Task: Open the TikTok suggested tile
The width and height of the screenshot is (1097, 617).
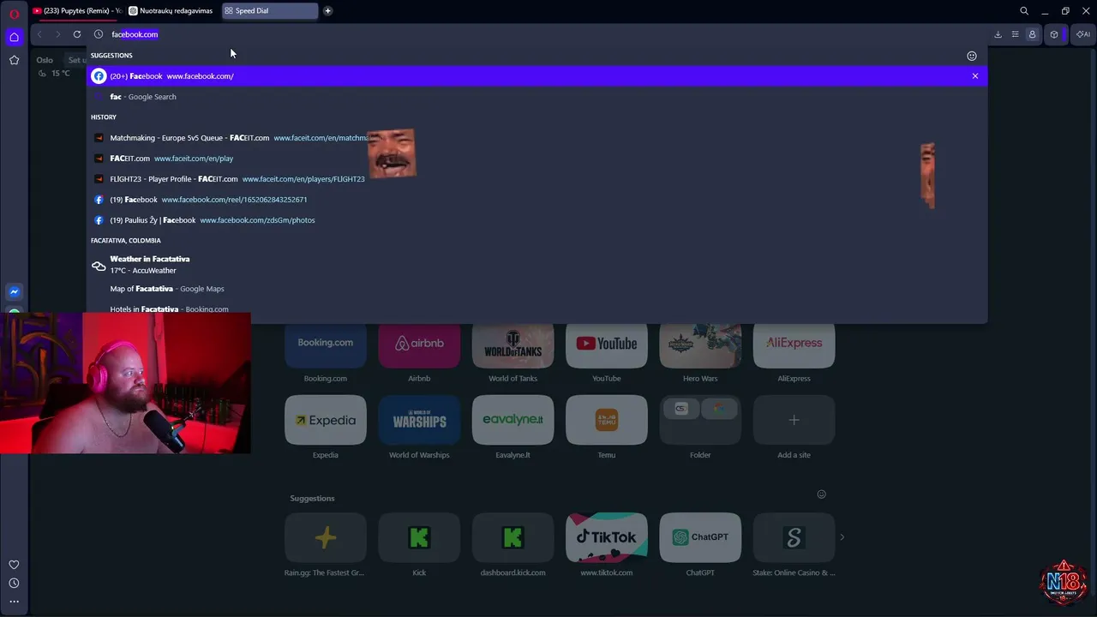Action: tap(607, 537)
